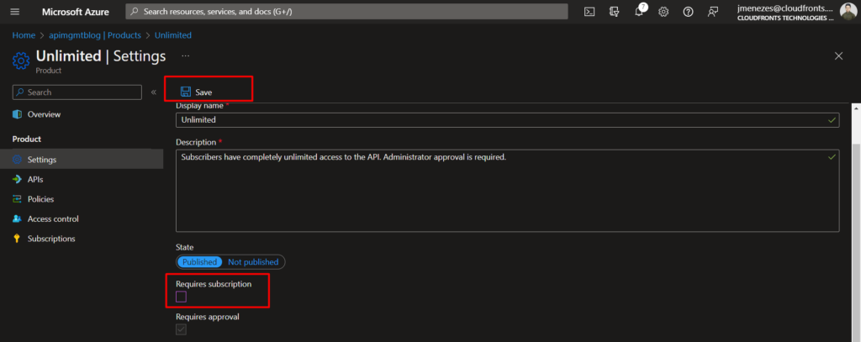Open the ellipsis more options menu
Viewport: 861px width, 342px height.
(185, 55)
